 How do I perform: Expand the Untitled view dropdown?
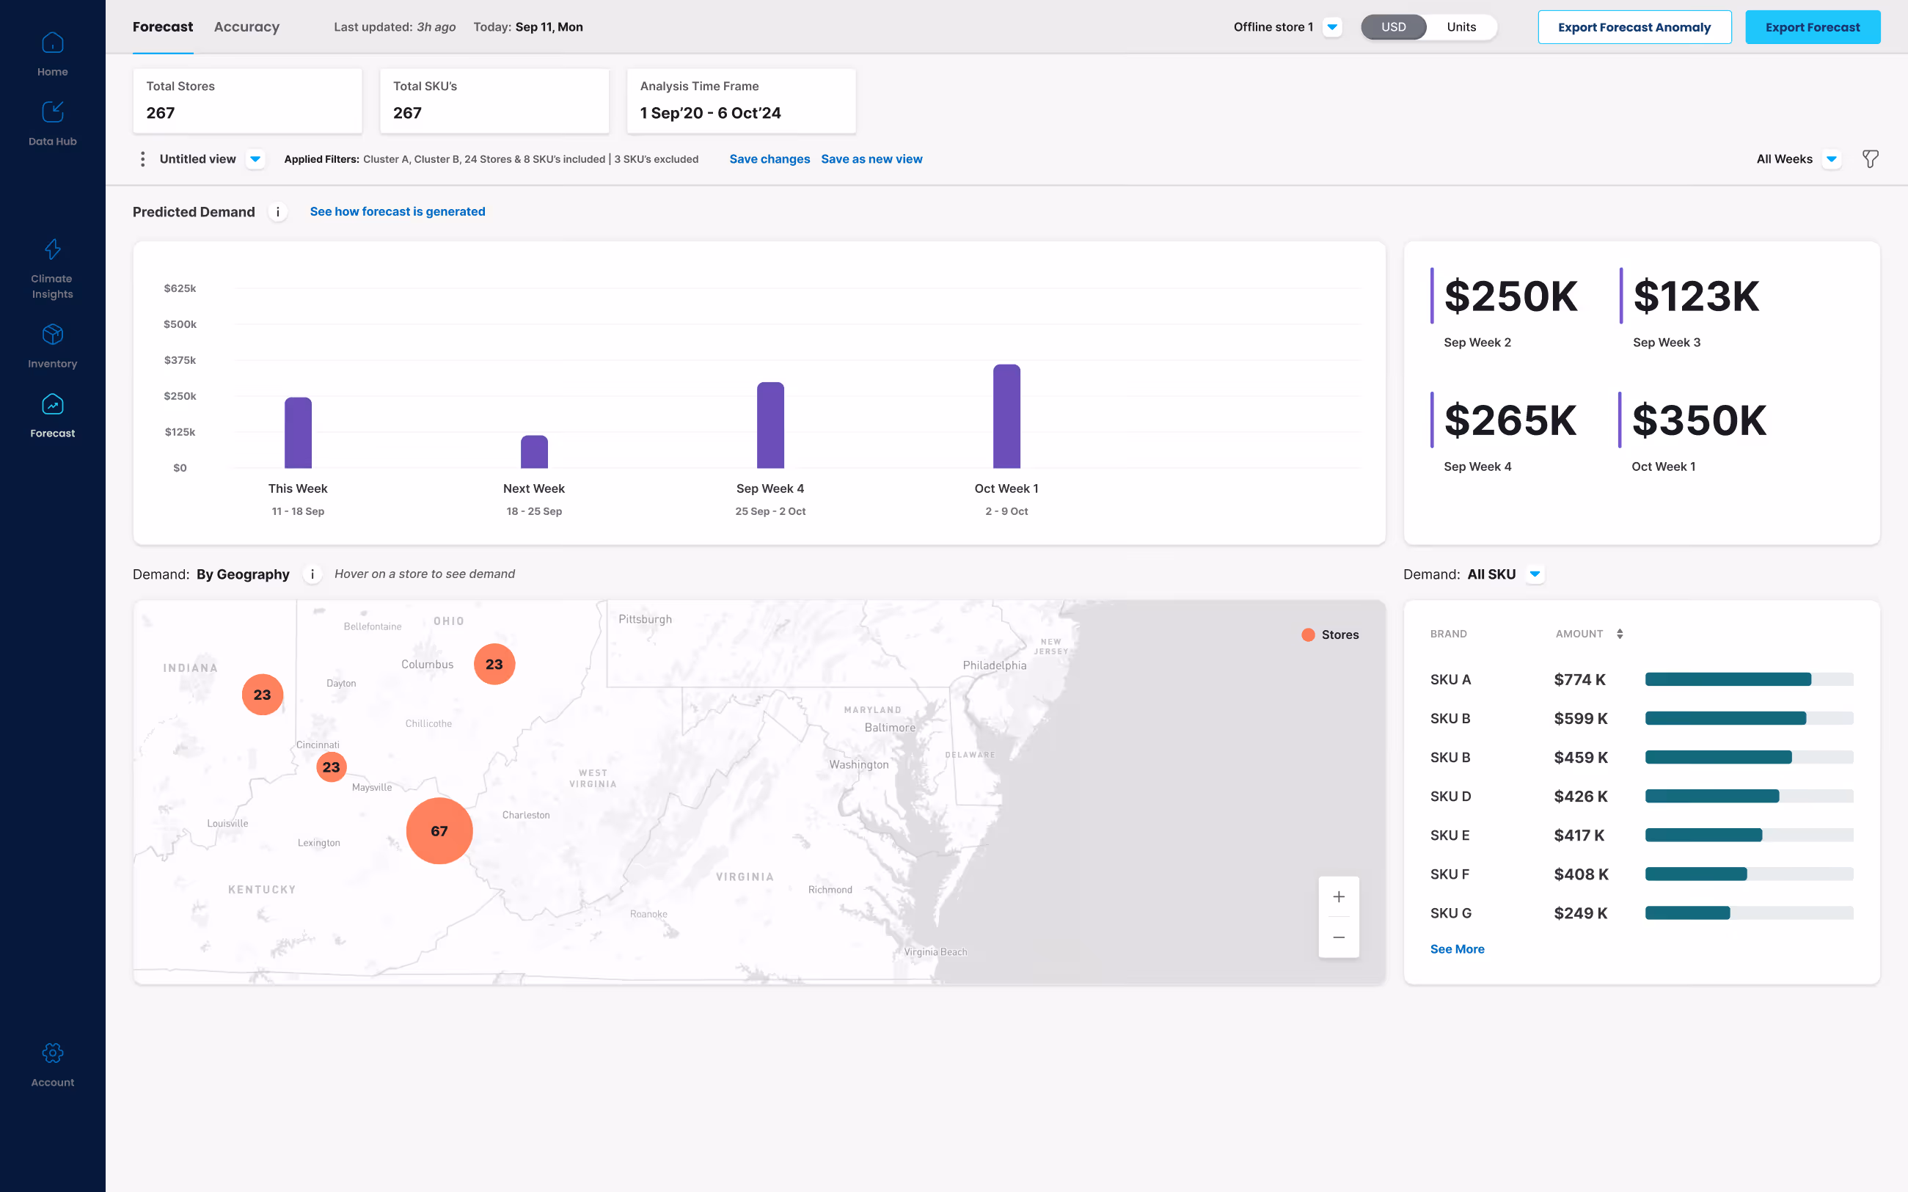coord(255,159)
